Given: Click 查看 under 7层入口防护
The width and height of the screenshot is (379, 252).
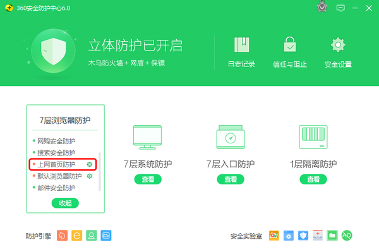Looking at the screenshot, I should (231, 179).
